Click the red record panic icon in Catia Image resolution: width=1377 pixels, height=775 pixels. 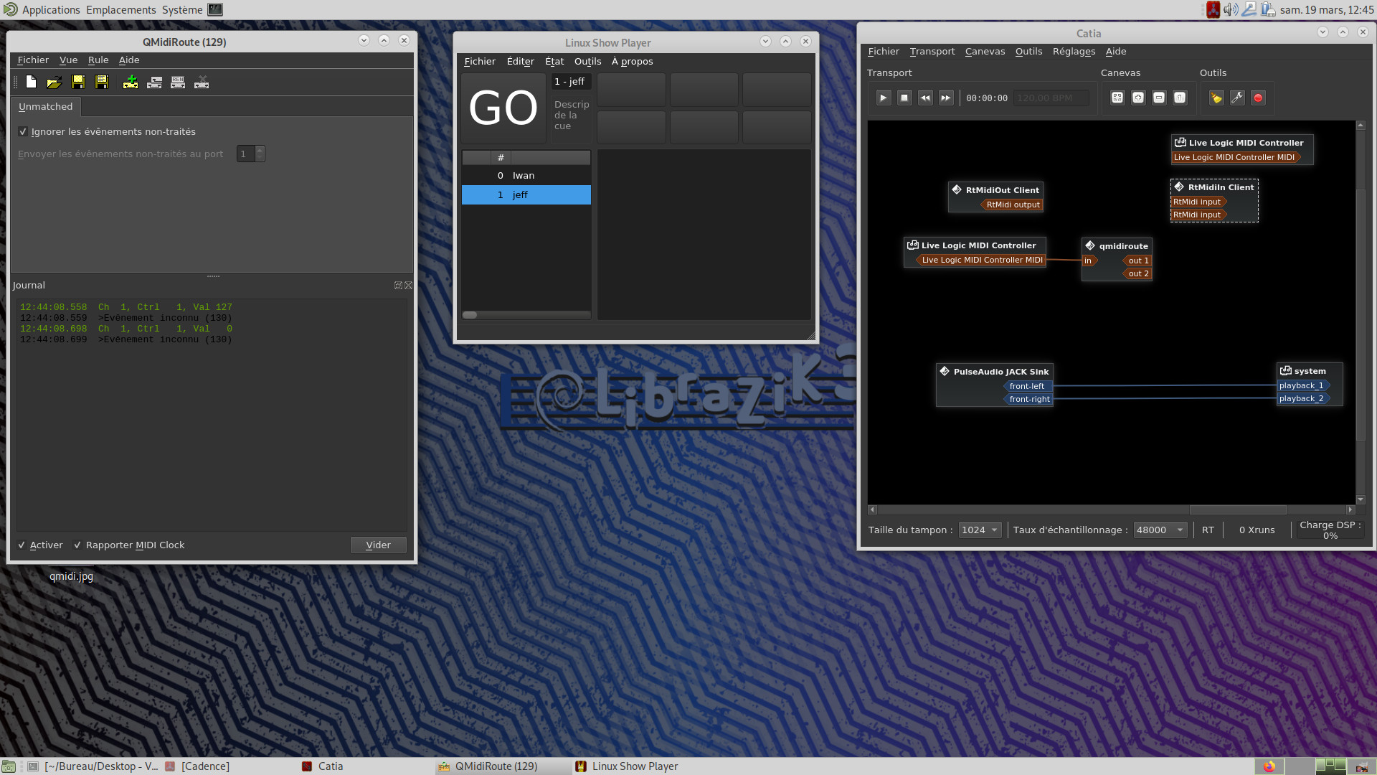pos(1258,98)
